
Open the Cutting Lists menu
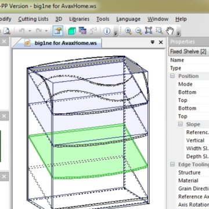(x=33, y=19)
